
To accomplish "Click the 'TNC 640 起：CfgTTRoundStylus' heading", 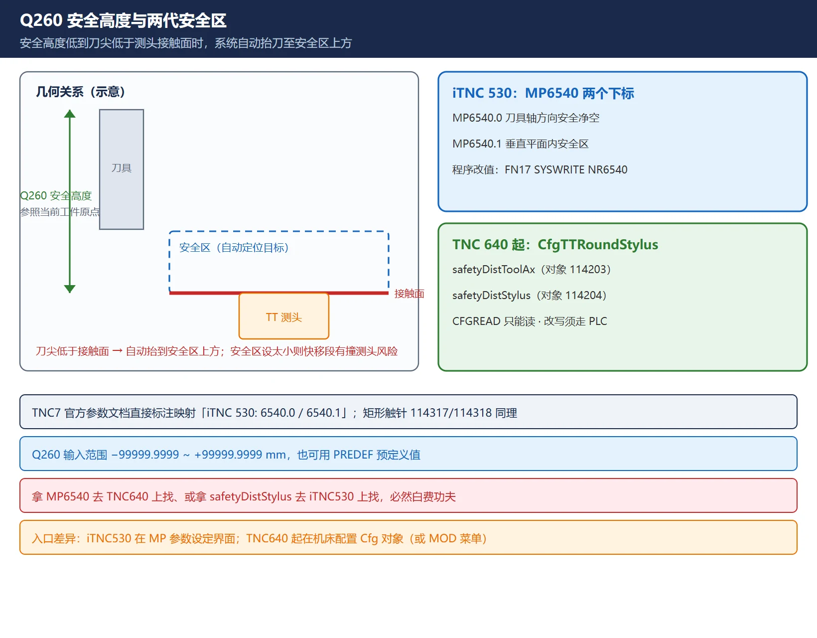I will click(555, 245).
